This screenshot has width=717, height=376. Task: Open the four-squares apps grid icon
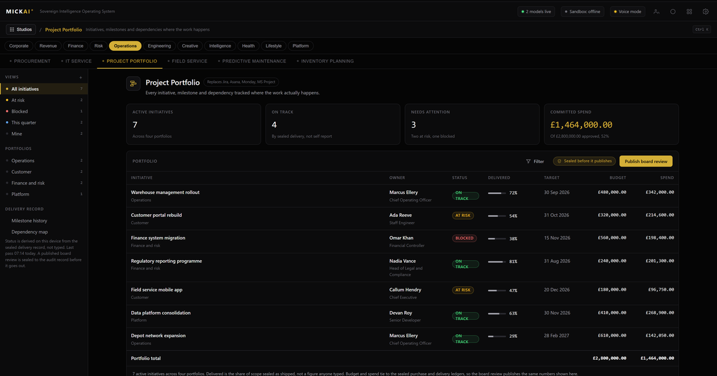click(x=690, y=11)
